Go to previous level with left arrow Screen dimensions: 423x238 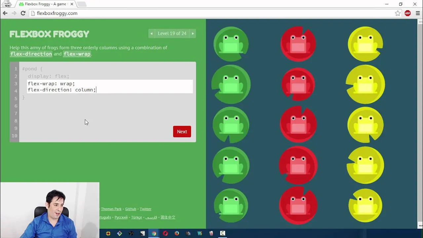151,33
